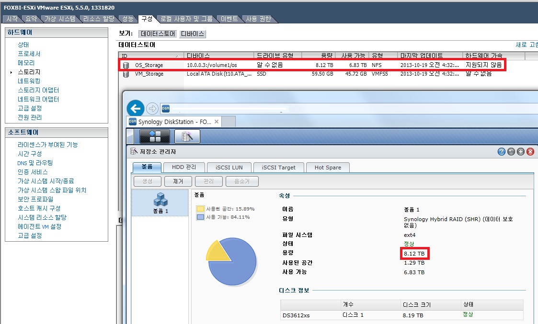Close the Storage Manager window
This screenshot has width=538, height=324.
pos(530,152)
